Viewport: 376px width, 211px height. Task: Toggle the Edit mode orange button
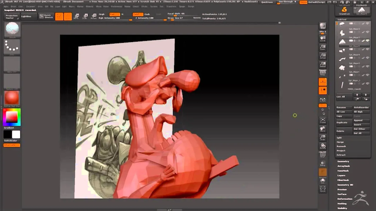pos(59,16)
